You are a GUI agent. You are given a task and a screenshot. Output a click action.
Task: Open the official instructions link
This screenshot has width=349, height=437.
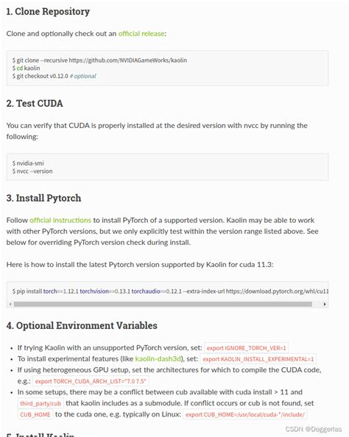(60, 220)
